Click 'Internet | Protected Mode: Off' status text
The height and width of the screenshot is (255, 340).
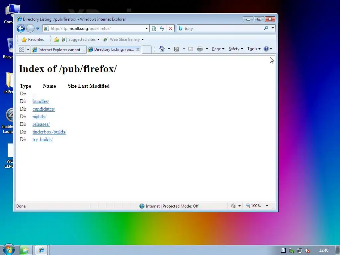pyautogui.click(x=172, y=206)
